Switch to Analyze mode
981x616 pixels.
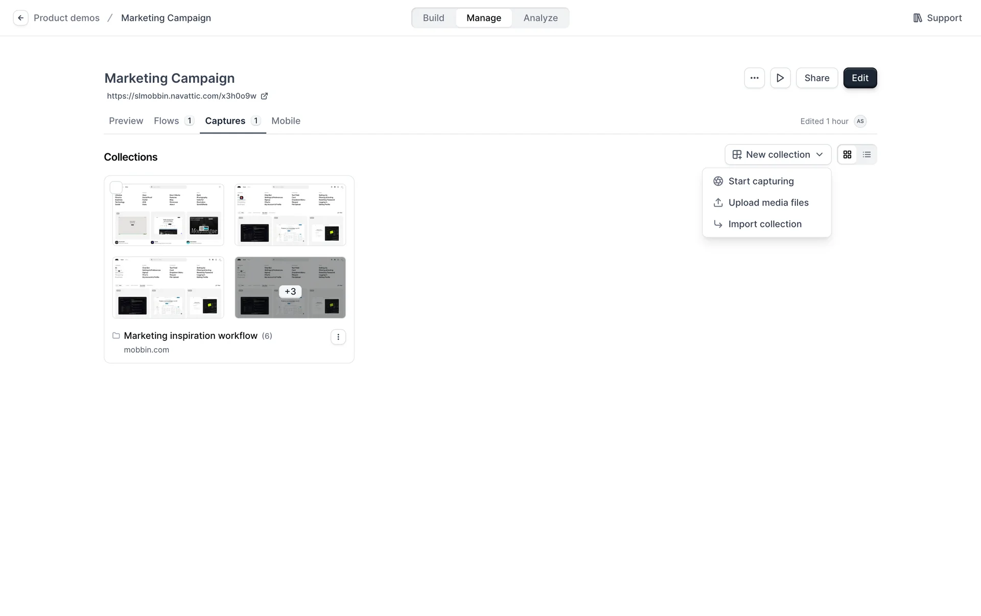click(540, 18)
